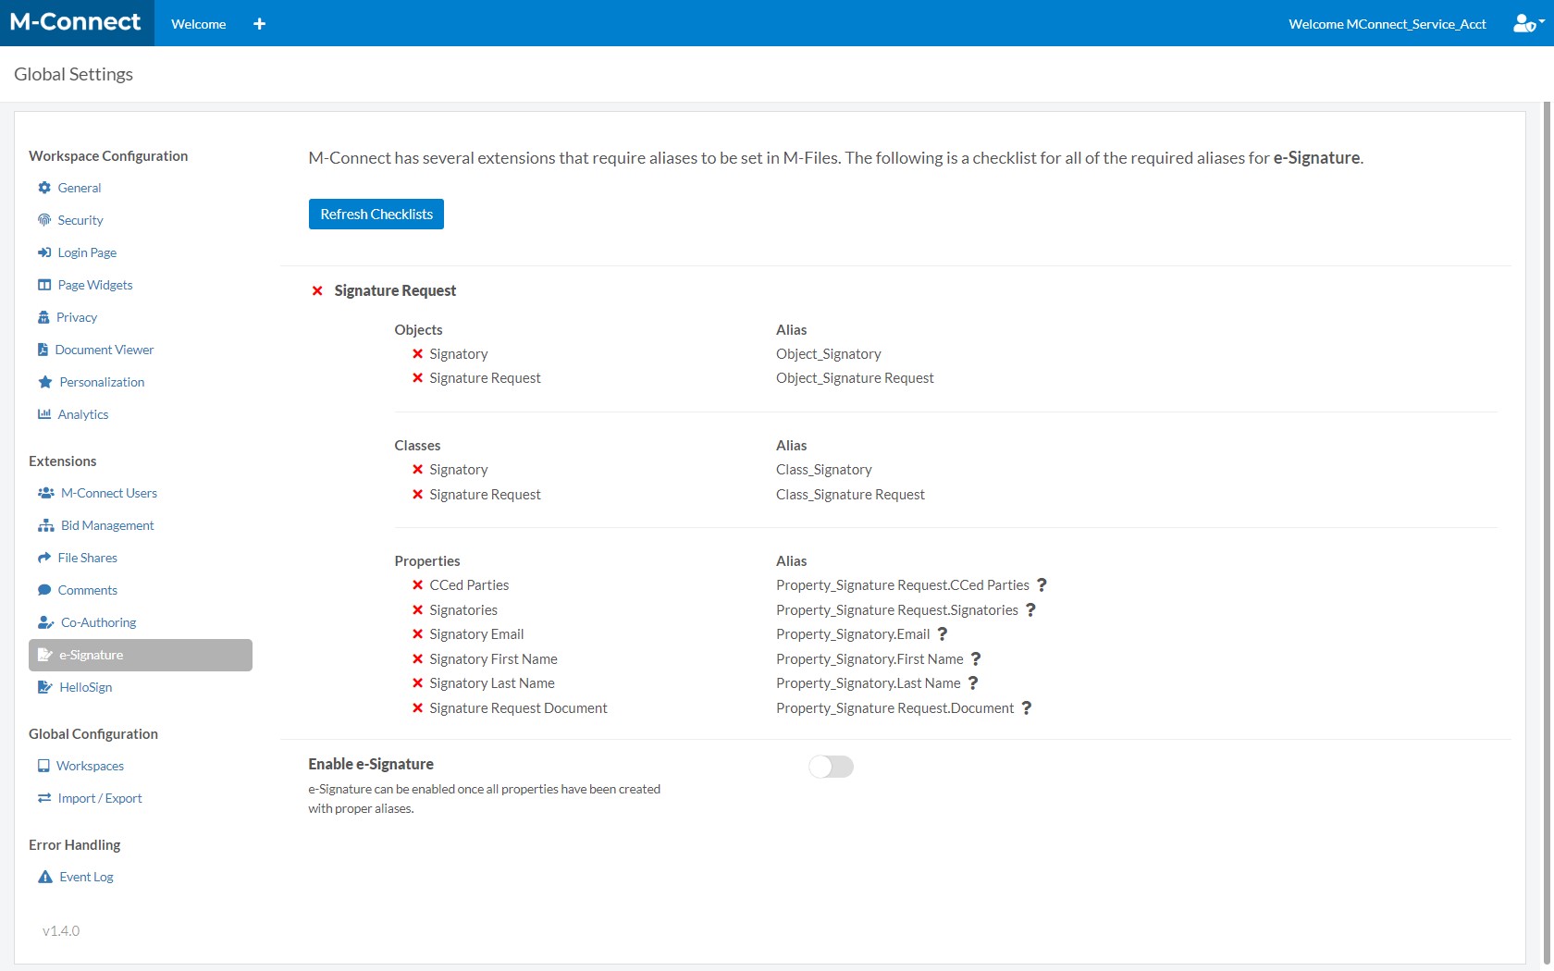
Task: Open the user account dropdown menu
Action: coord(1527,24)
